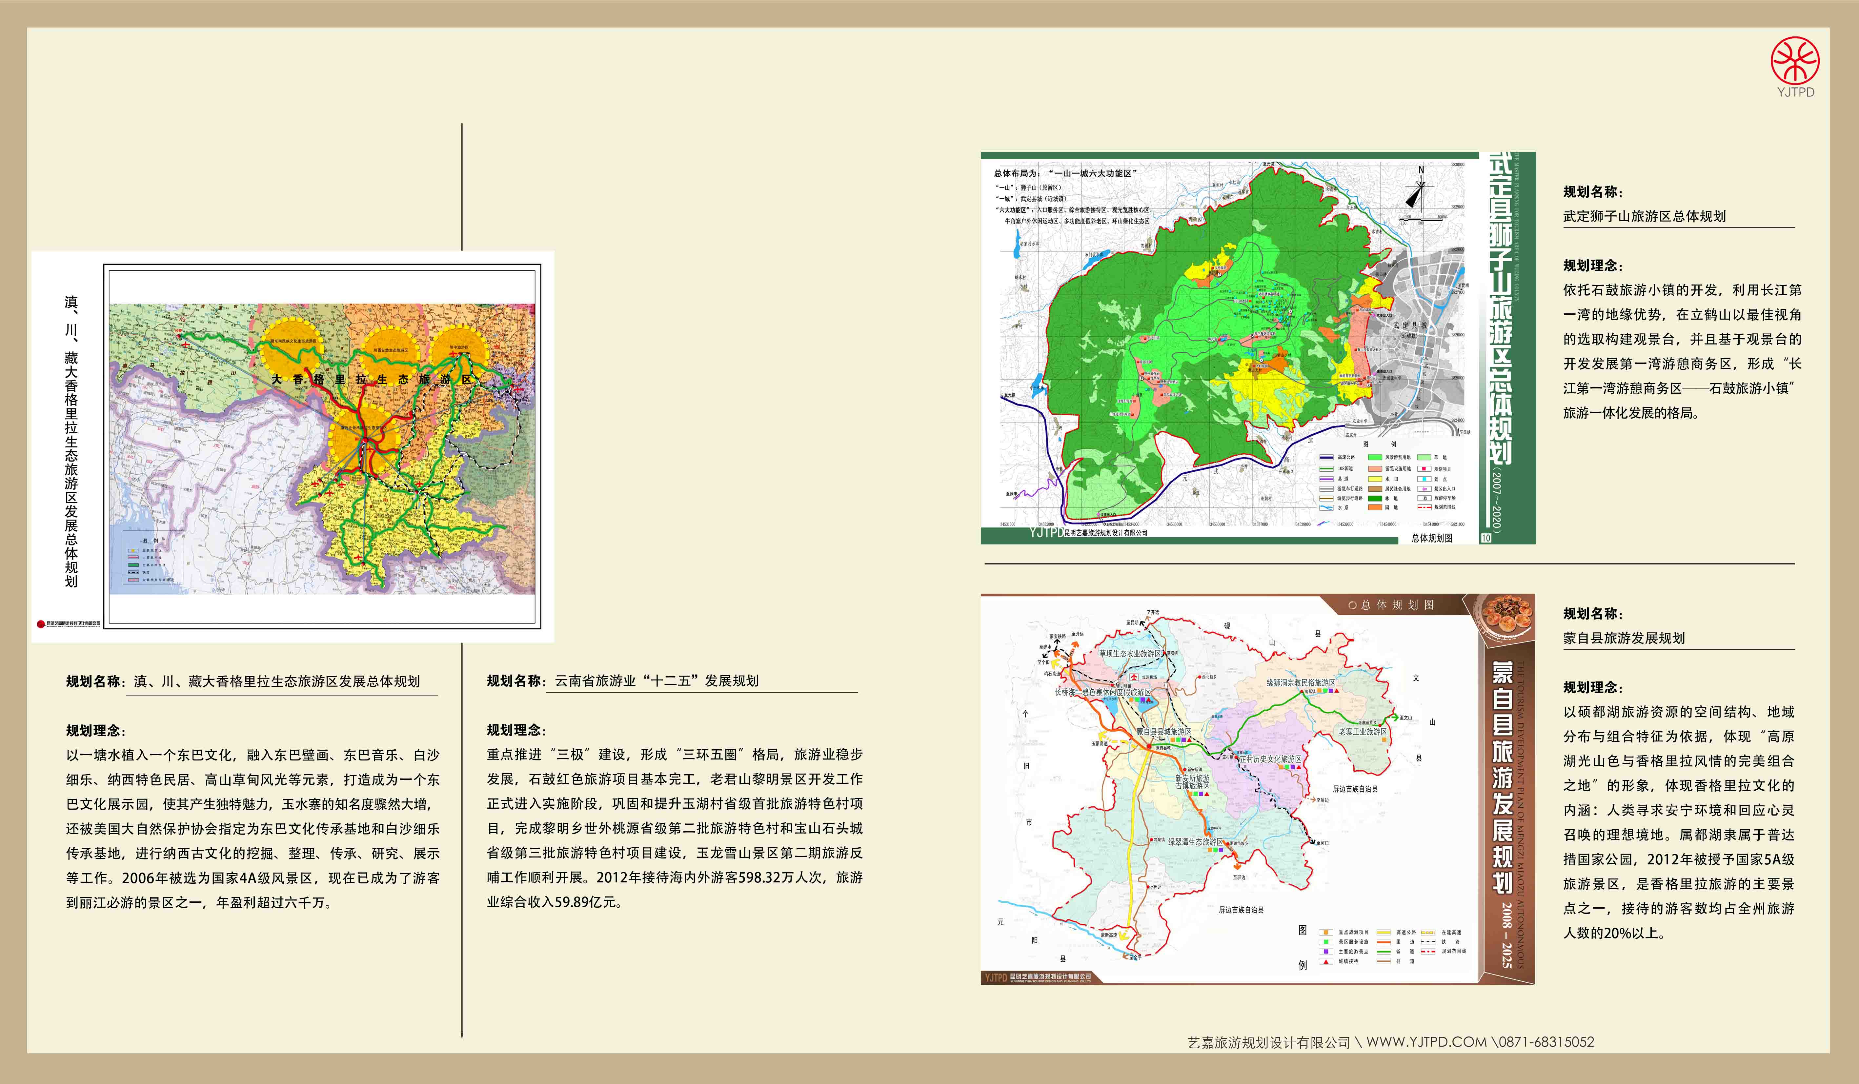The height and width of the screenshot is (1084, 1859).
Task: Click the 2008–2025 date on Mengzi banner
Action: (1506, 935)
